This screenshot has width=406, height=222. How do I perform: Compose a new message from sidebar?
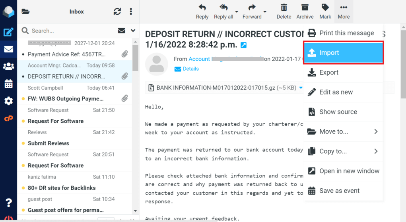[8, 32]
